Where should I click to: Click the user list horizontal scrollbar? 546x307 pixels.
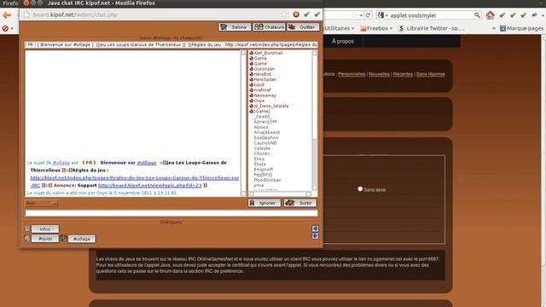[280, 194]
